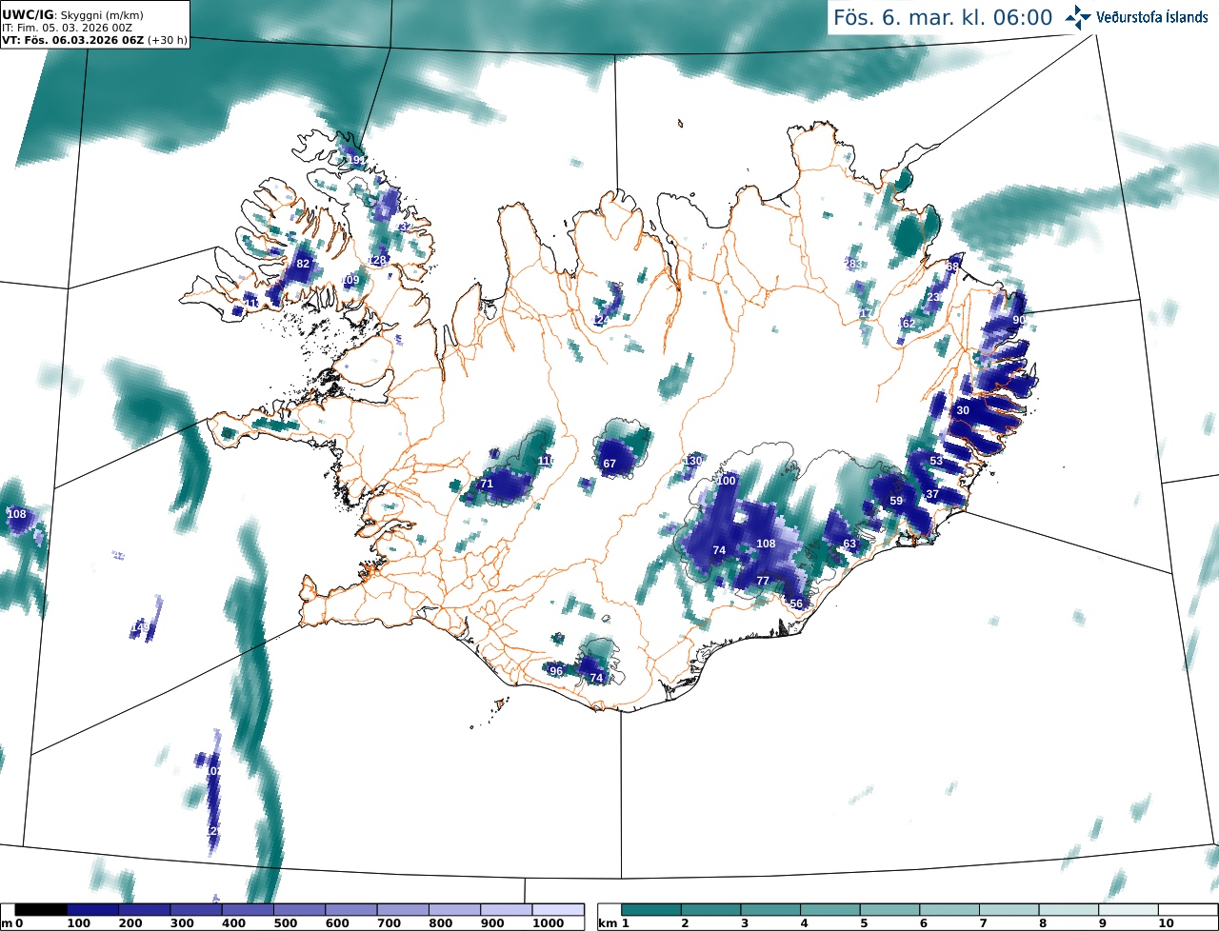
Task: Click the visibility value 130 on the map
Action: pyautogui.click(x=692, y=461)
